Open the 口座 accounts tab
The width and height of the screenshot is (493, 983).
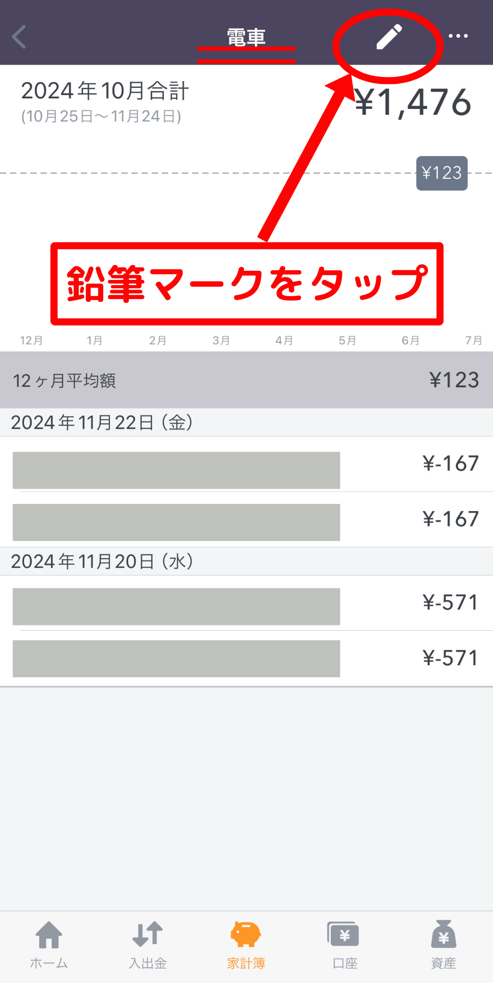tap(345, 945)
